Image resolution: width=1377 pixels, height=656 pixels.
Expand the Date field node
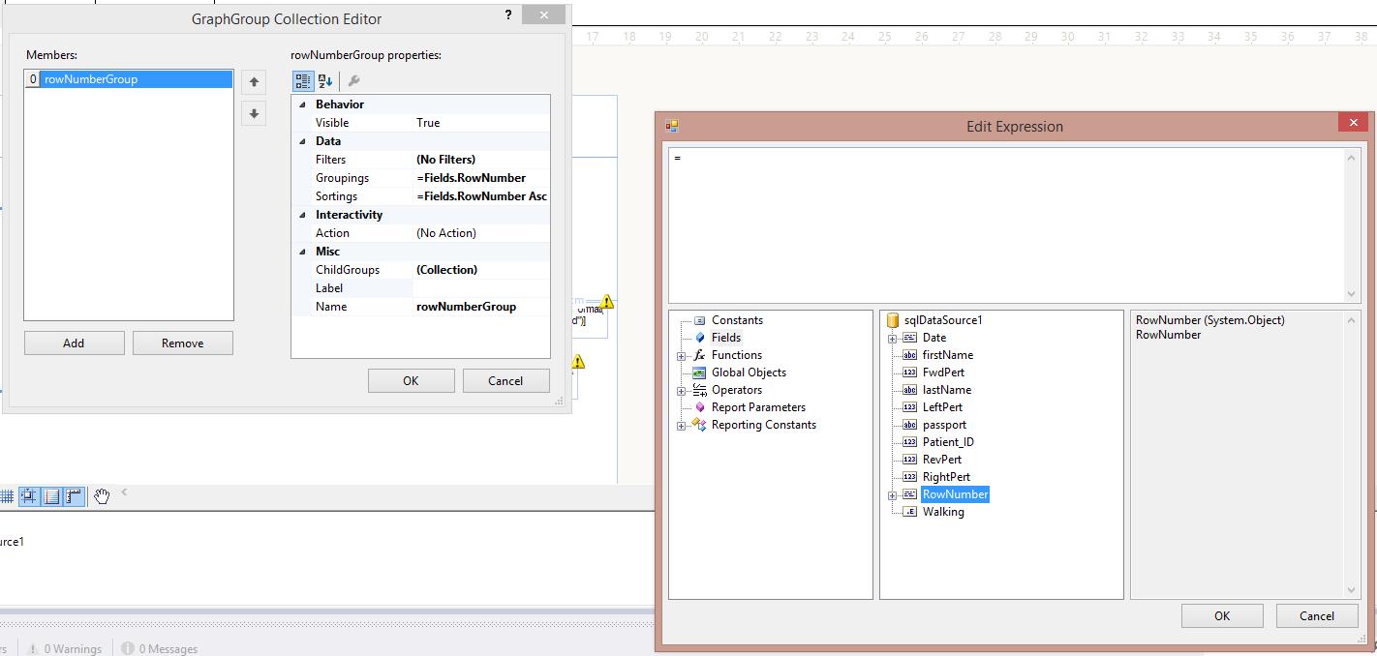point(892,339)
